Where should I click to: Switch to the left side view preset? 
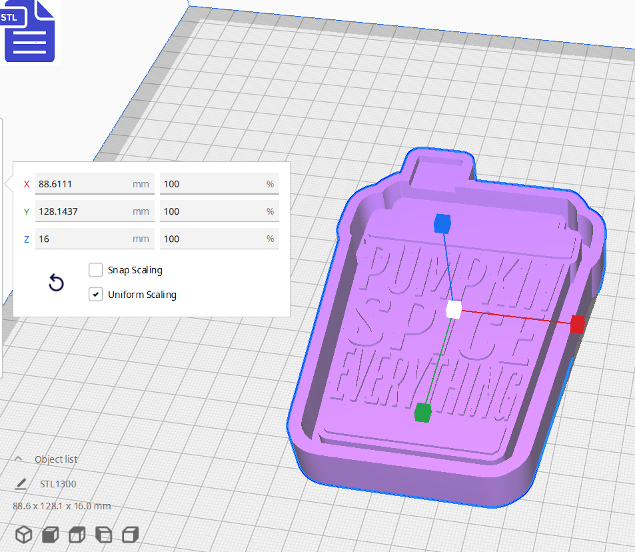coord(103,534)
